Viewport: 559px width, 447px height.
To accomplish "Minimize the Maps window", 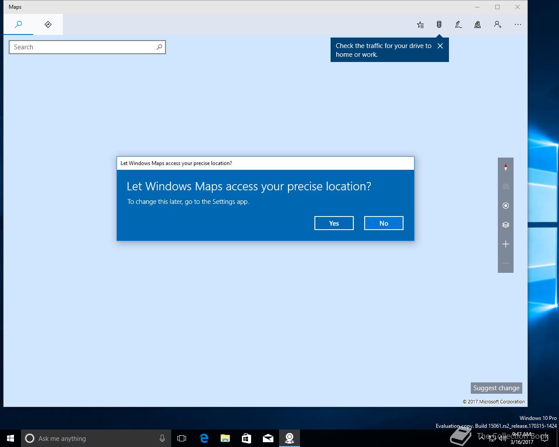I will [477, 7].
